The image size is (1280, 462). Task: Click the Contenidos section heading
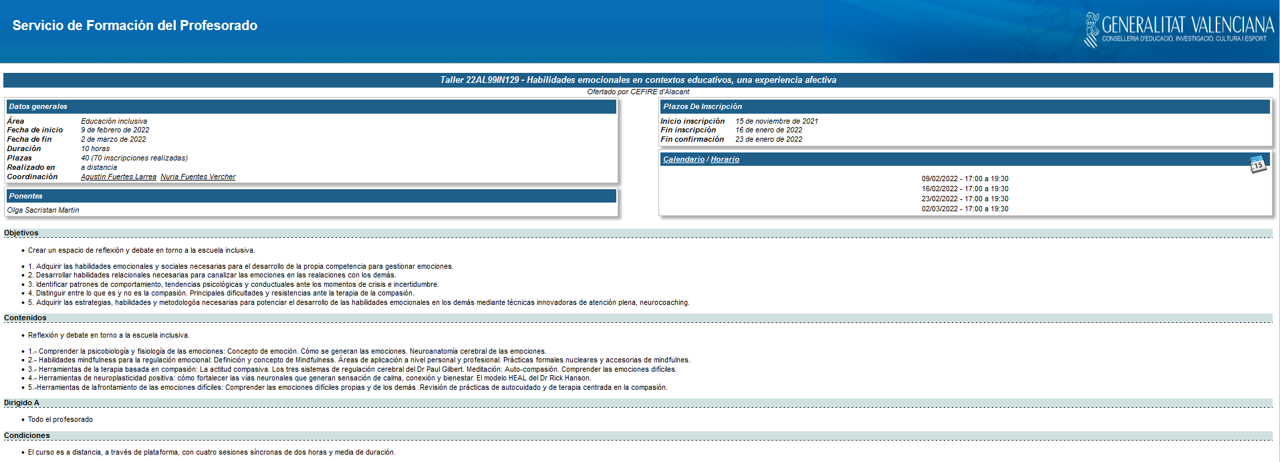click(x=25, y=318)
